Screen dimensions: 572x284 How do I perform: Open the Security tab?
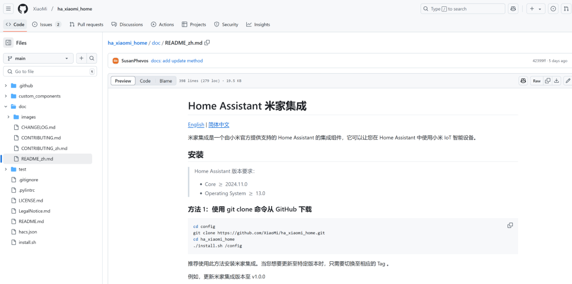pos(226,24)
